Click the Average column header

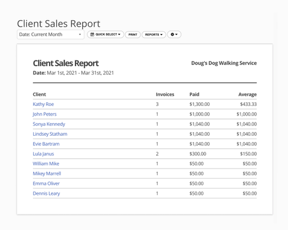(248, 94)
